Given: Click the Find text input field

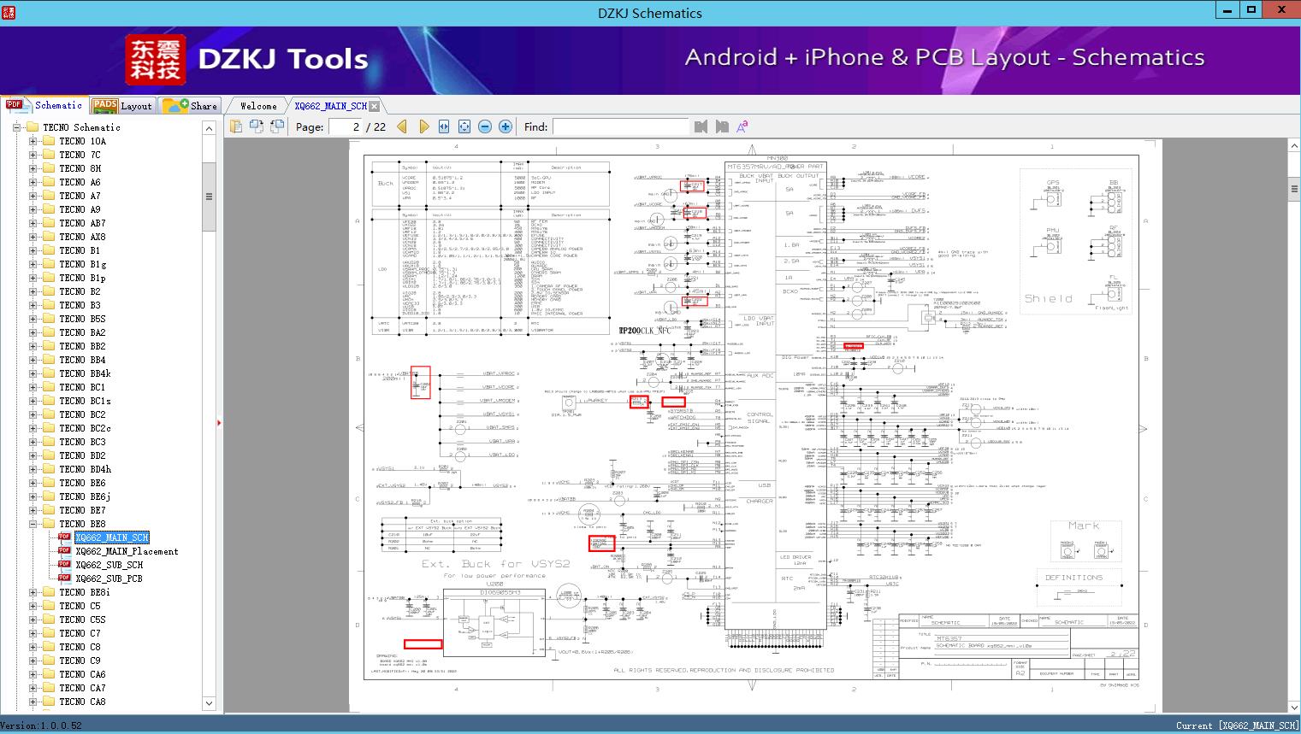Looking at the screenshot, I should click(620, 126).
